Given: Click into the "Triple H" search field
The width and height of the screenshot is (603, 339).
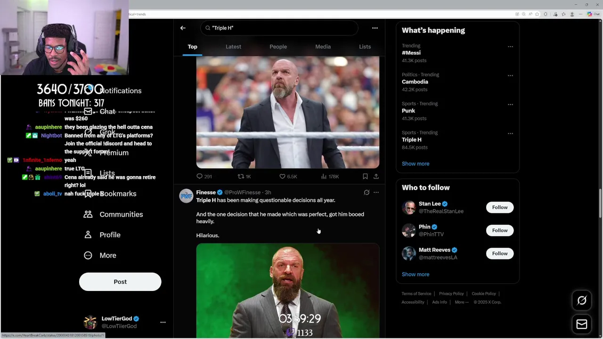Looking at the screenshot, I should 279,28.
